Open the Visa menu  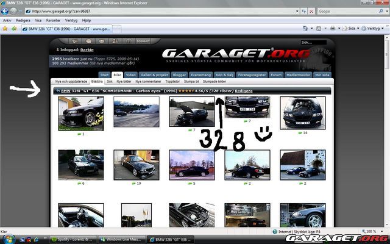[38, 20]
